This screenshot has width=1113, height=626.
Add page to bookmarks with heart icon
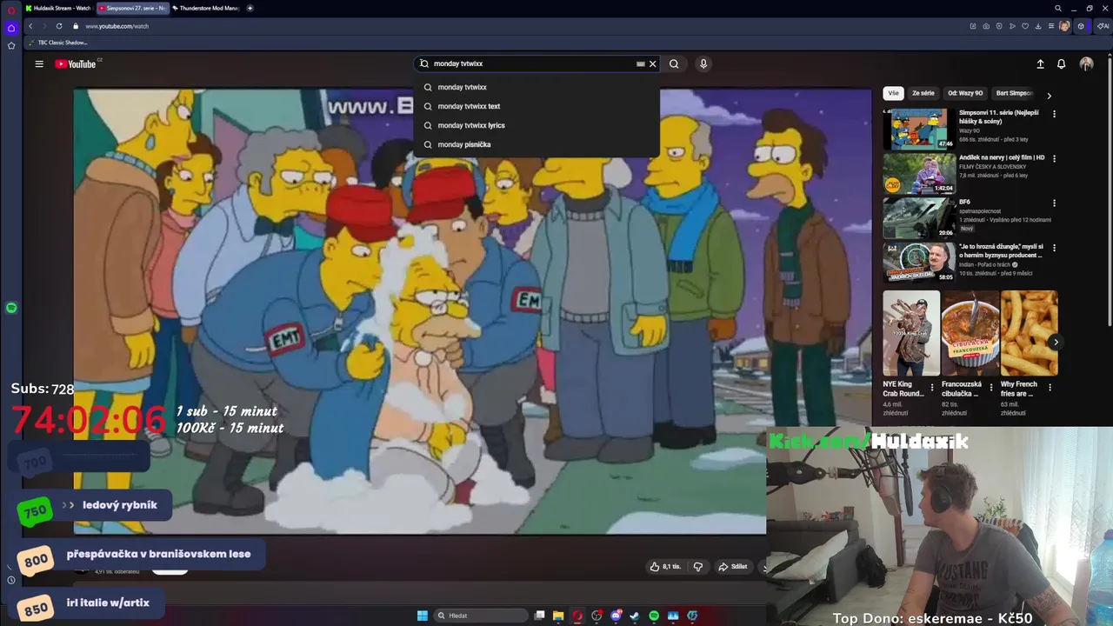1025,26
